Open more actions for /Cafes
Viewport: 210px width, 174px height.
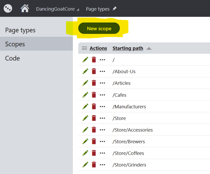[x=102, y=95]
